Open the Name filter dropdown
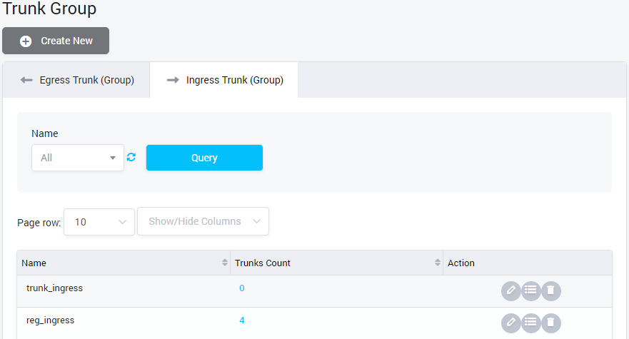This screenshot has height=339, width=629. [x=78, y=158]
